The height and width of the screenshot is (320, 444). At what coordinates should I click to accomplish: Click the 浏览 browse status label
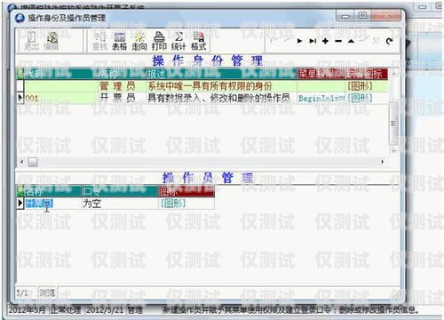(x=47, y=293)
